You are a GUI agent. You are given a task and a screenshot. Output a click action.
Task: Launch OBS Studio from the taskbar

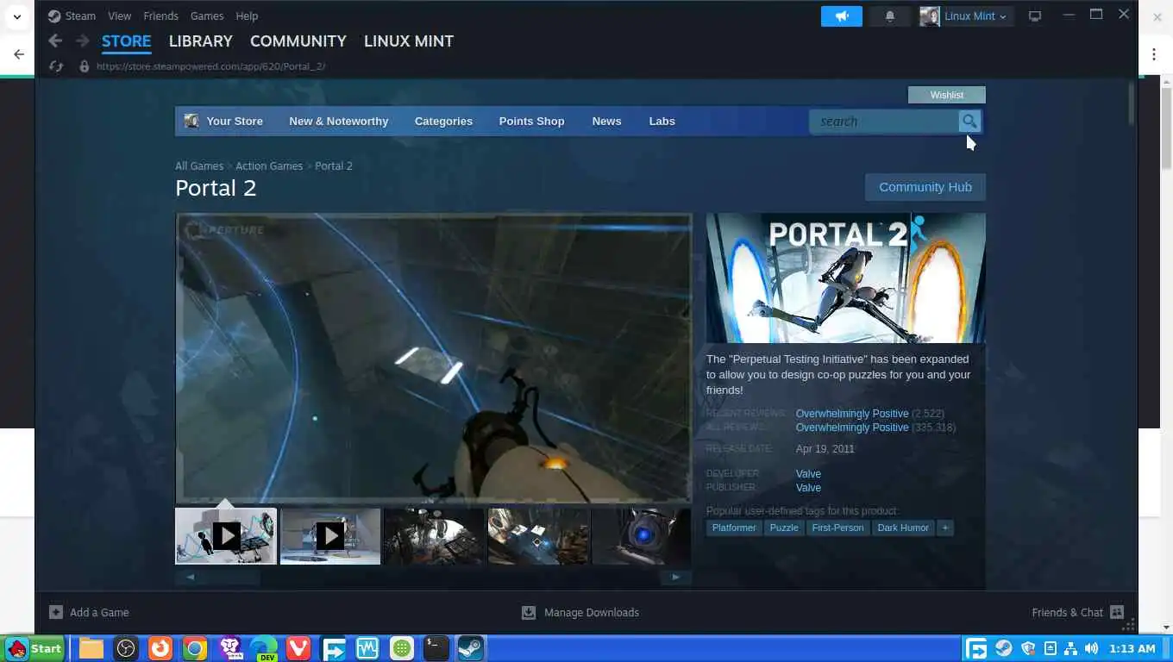coord(126,648)
